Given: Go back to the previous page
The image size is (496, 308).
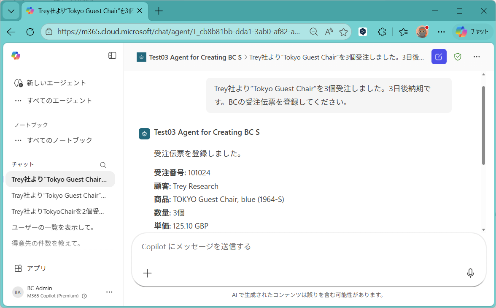Looking at the screenshot, I should [x=11, y=32].
